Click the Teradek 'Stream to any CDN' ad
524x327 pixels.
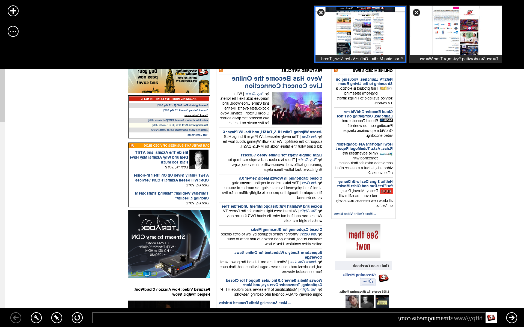click(169, 244)
